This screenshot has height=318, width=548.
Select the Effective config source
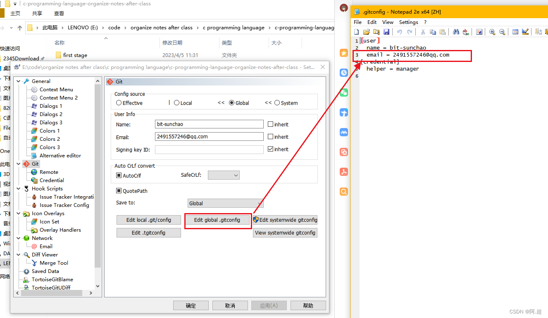(x=129, y=103)
